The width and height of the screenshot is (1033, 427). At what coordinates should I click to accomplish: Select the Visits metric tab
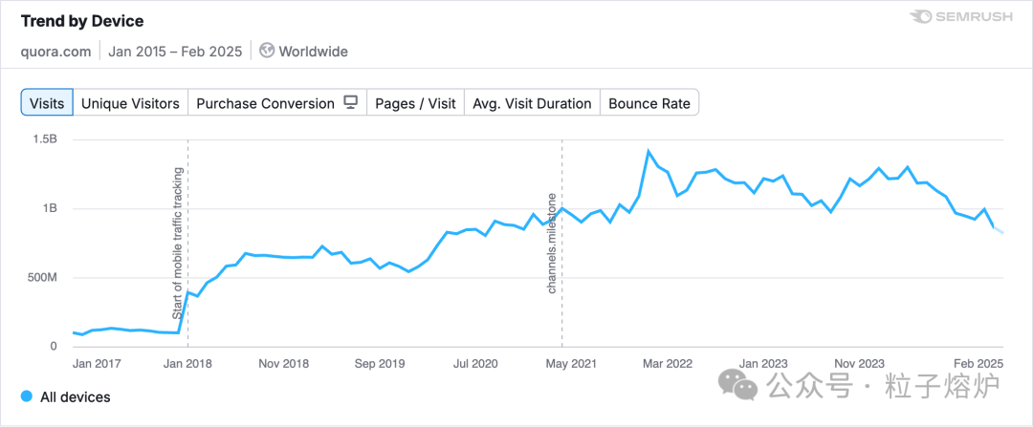pos(48,103)
